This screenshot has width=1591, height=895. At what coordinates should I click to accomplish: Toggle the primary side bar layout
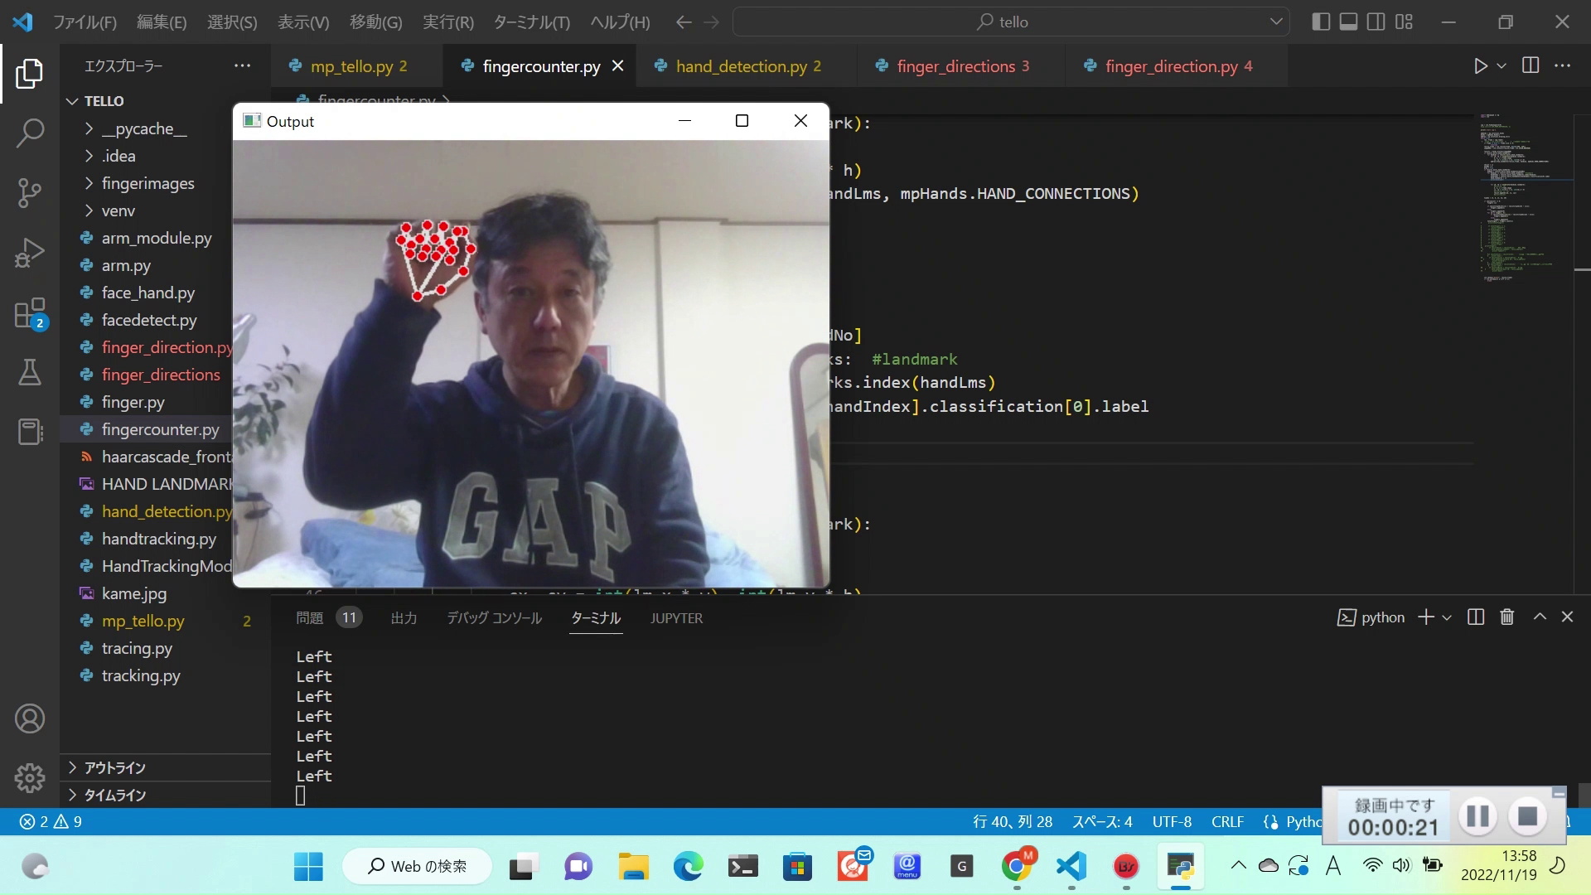coord(1321,22)
